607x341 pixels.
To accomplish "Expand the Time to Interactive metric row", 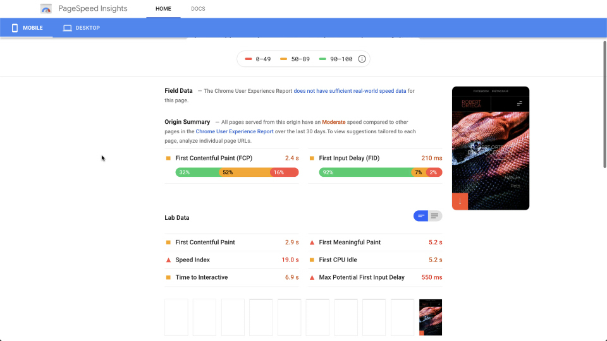I will (231, 277).
